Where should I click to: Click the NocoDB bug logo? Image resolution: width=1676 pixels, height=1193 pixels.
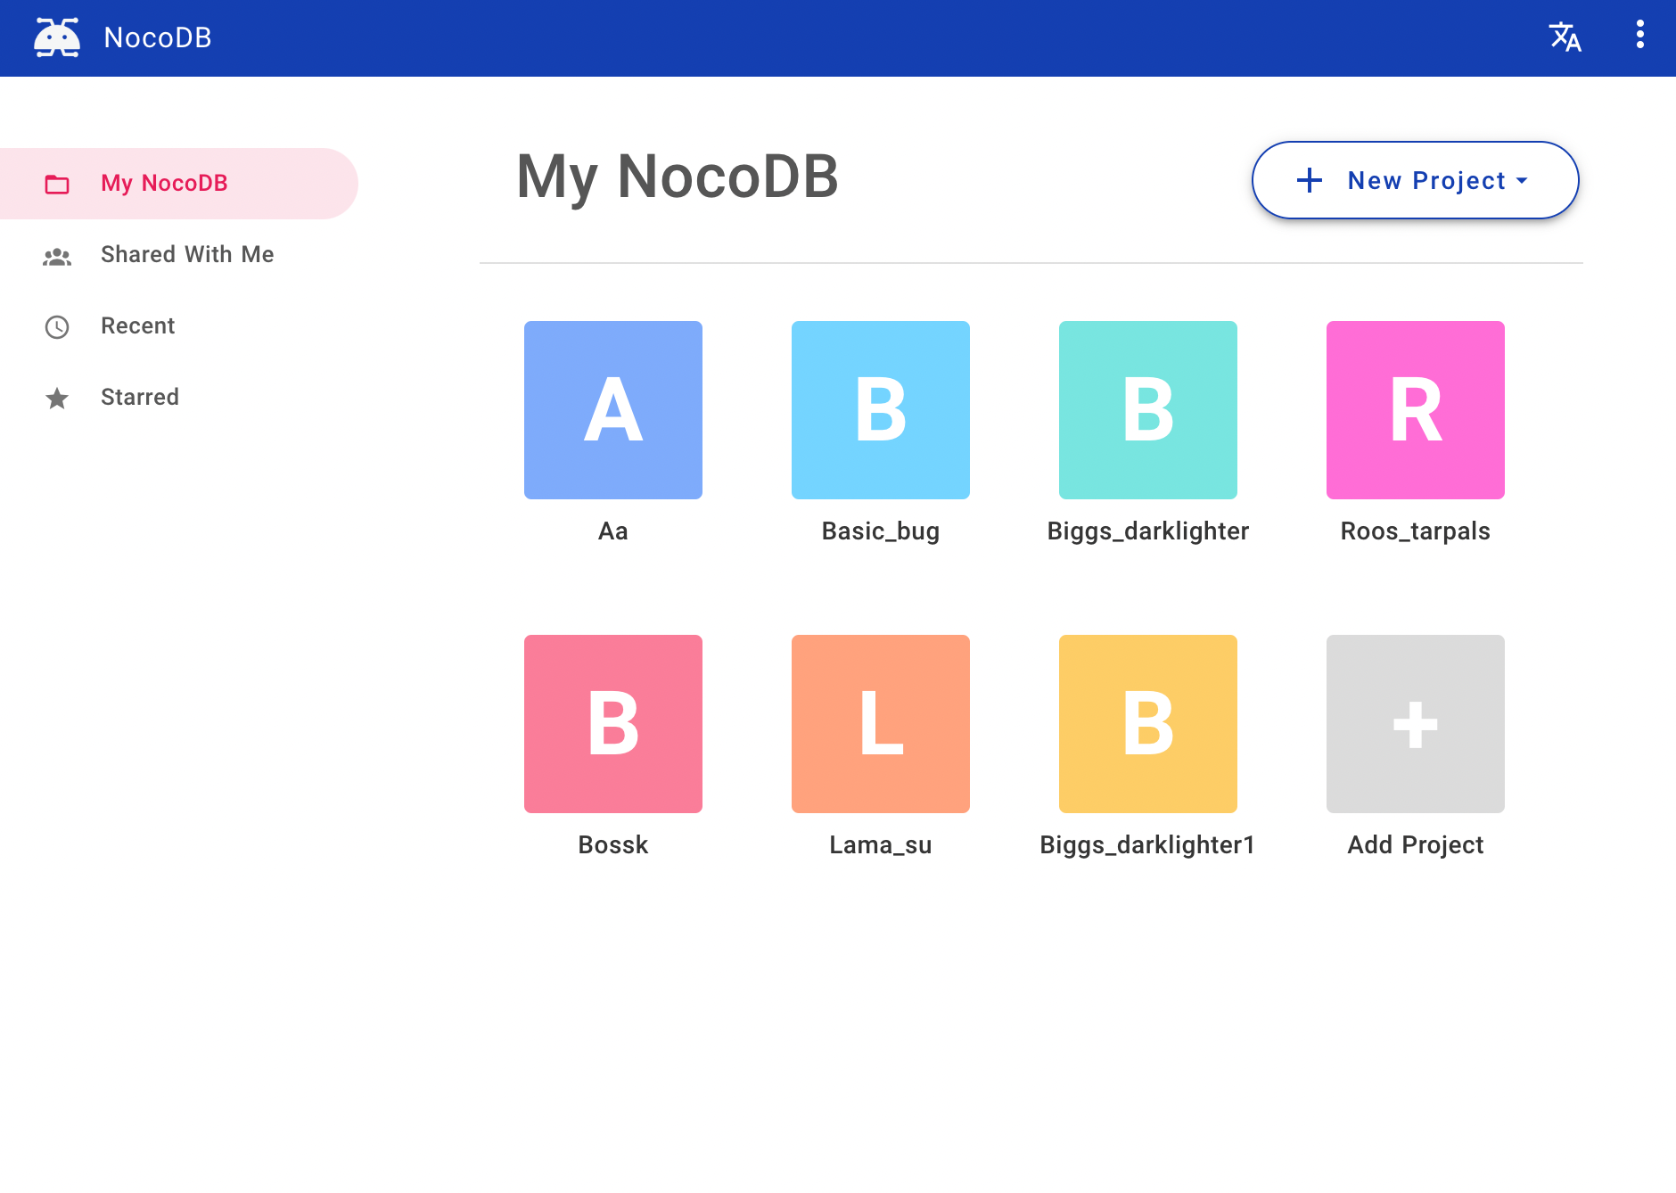[x=55, y=37]
